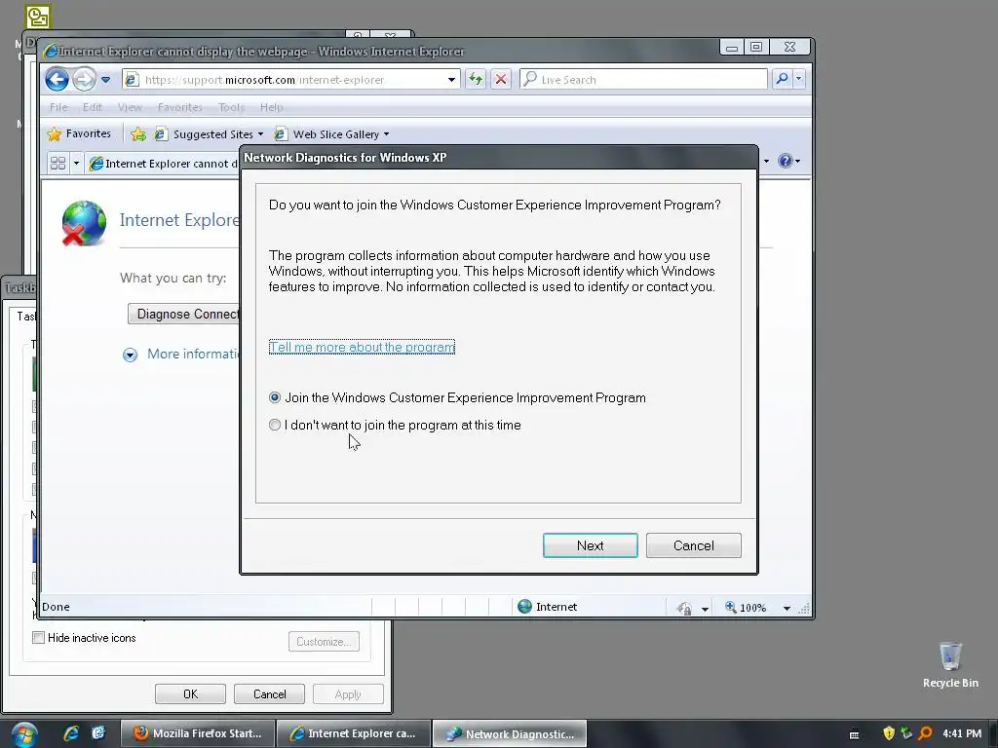Click Apply in the Taskbar properties dialog

[348, 693]
